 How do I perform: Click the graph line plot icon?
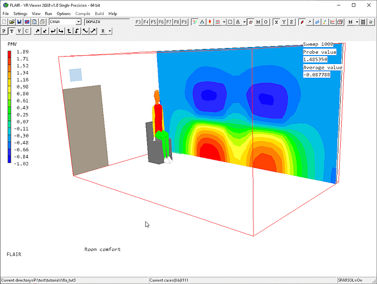click(333, 22)
